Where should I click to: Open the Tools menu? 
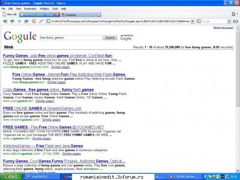point(55,9)
